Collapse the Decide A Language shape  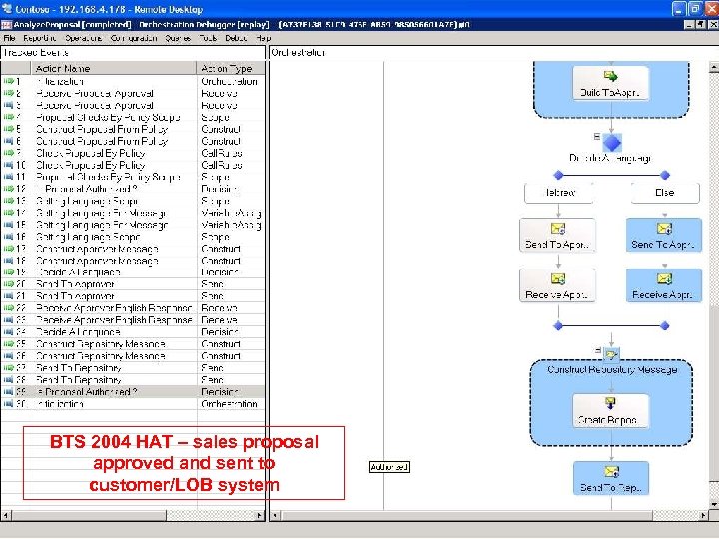click(596, 136)
